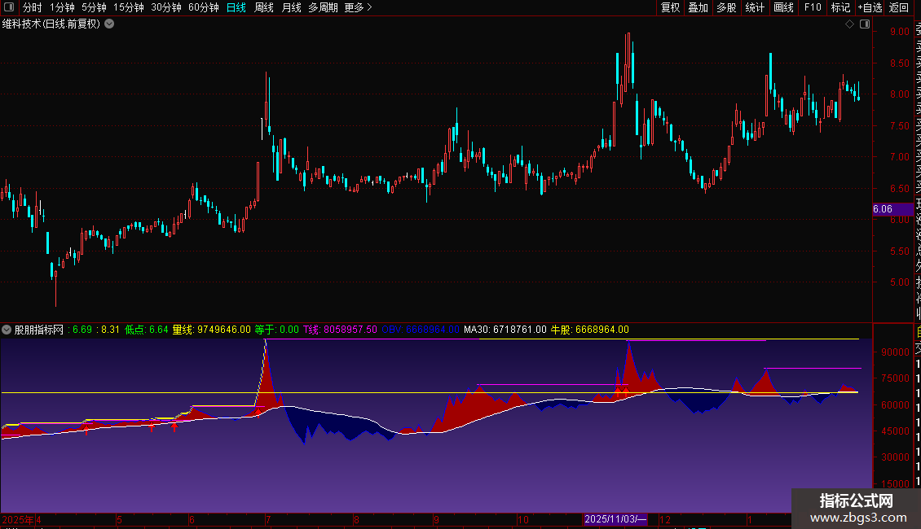Toggle the panel layout icon in main chart

point(865,24)
